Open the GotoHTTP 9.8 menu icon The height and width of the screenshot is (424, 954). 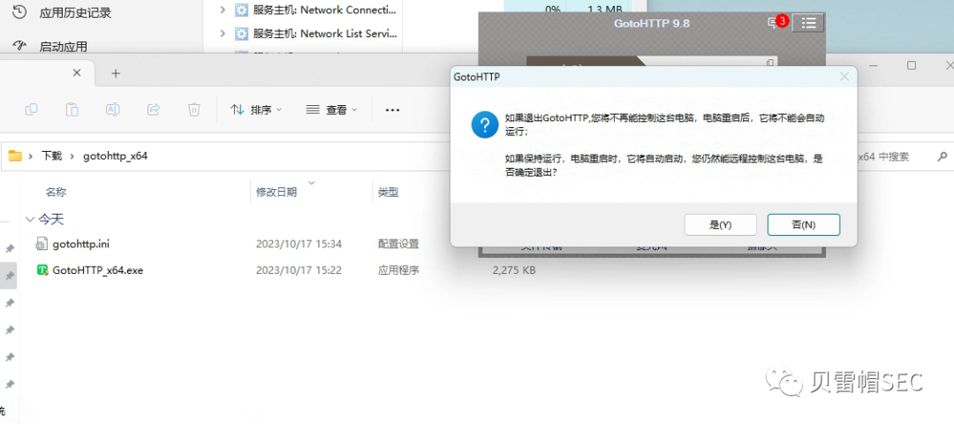point(808,23)
